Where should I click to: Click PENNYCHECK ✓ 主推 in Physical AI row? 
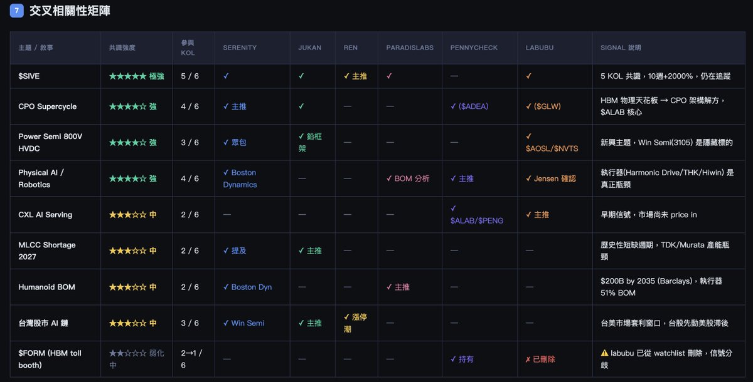462,178
